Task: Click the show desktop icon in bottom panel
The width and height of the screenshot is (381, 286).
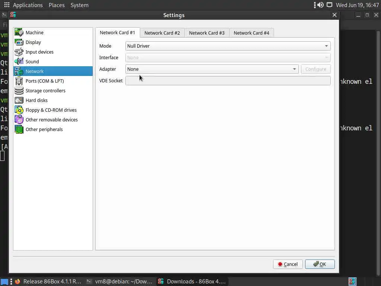Action: 4,282
